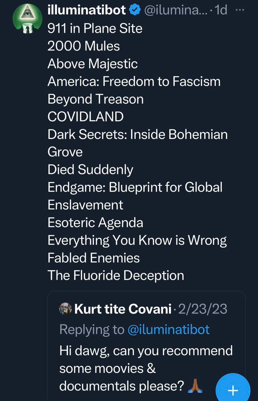Click the '911 in Plane Site' line
The width and height of the screenshot is (258, 401).
[x=95, y=29]
